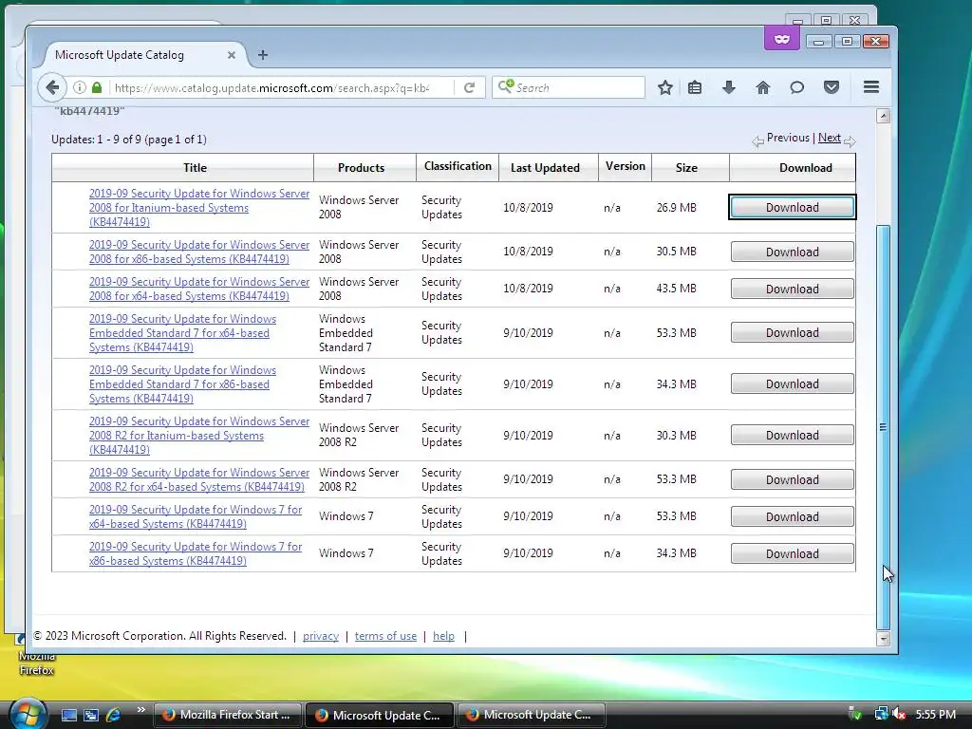This screenshot has width=972, height=729.
Task: Download the Windows 7 x64 update
Action: tap(793, 516)
